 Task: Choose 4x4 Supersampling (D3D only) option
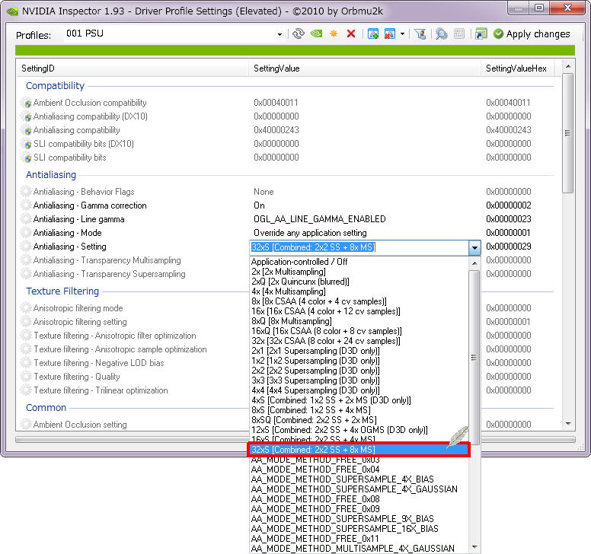click(x=359, y=390)
